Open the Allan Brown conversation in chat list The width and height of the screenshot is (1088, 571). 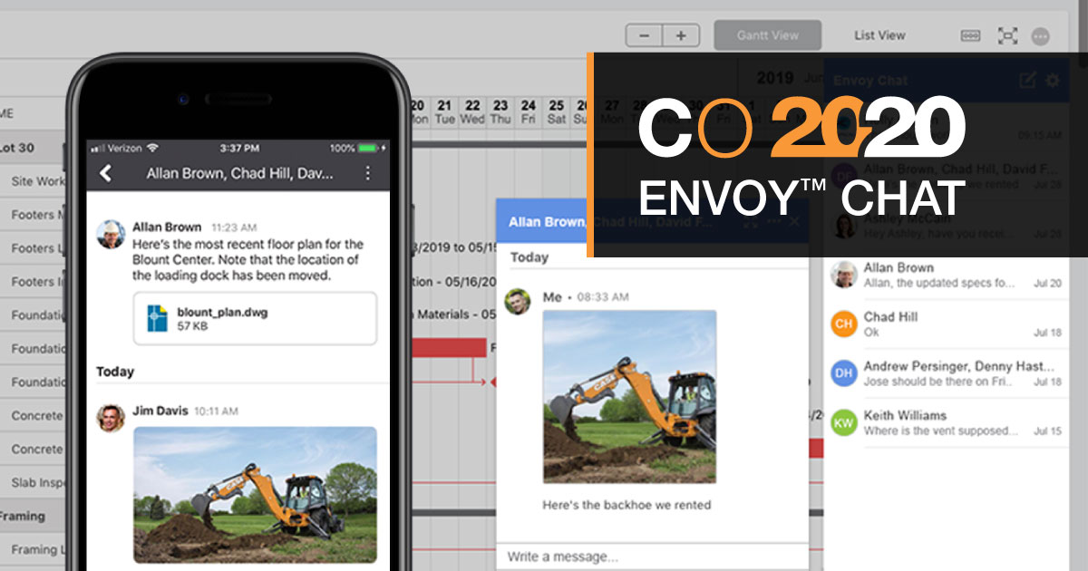coord(946,275)
